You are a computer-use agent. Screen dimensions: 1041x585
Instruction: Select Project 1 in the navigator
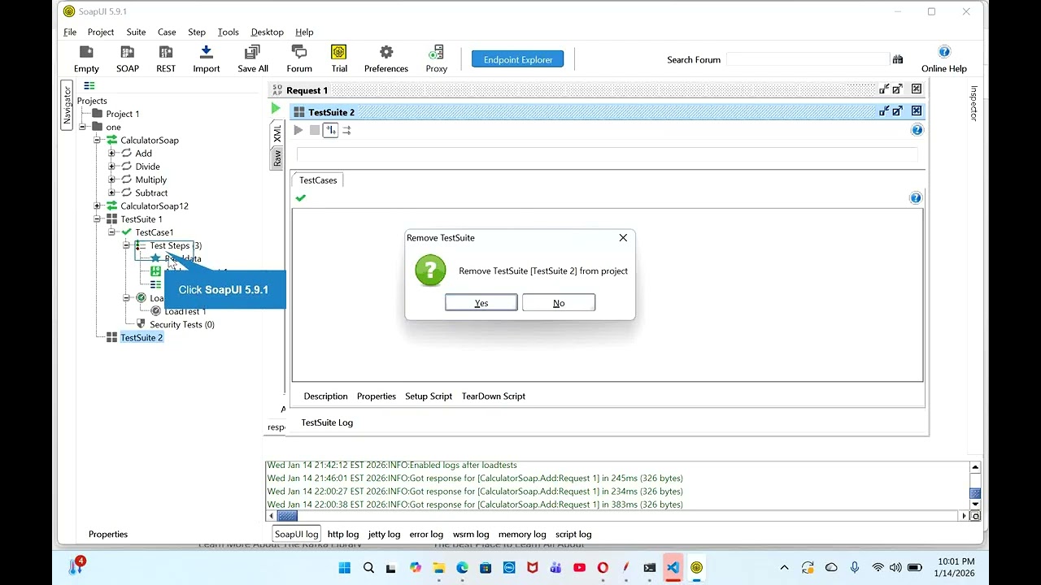click(x=123, y=114)
